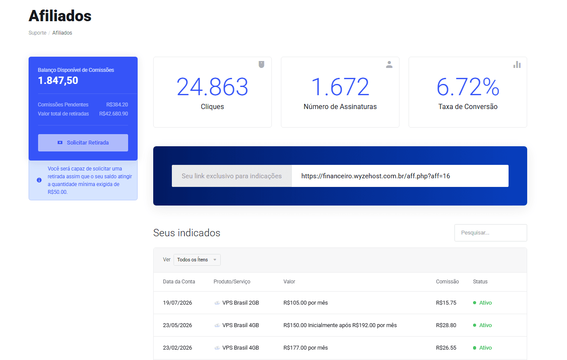This screenshot has height=360, width=567.
Task: Click the R$177.00 por mês value
Action: click(x=306, y=348)
